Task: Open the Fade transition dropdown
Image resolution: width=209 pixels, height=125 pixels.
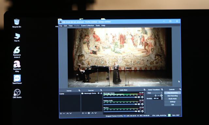Action: click(155, 93)
